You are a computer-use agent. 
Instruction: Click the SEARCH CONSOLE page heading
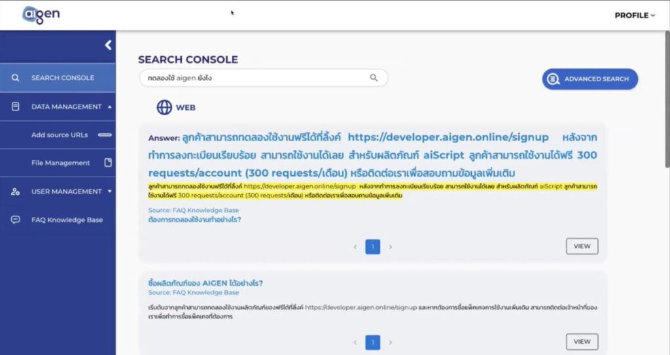(x=188, y=59)
